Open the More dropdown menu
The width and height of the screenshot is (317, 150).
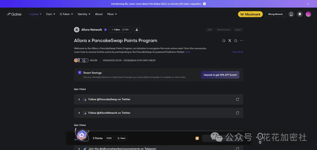[x=112, y=14]
